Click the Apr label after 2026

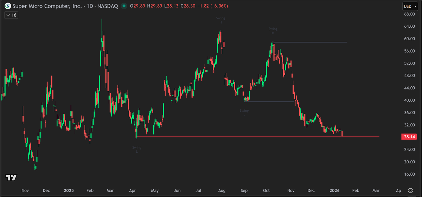[398, 191]
